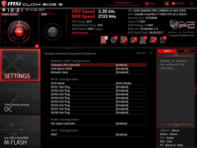197x148 pixels.
Task: Change LAN Option ROM Disabled value
Action: pyautogui.click(x=122, y=69)
